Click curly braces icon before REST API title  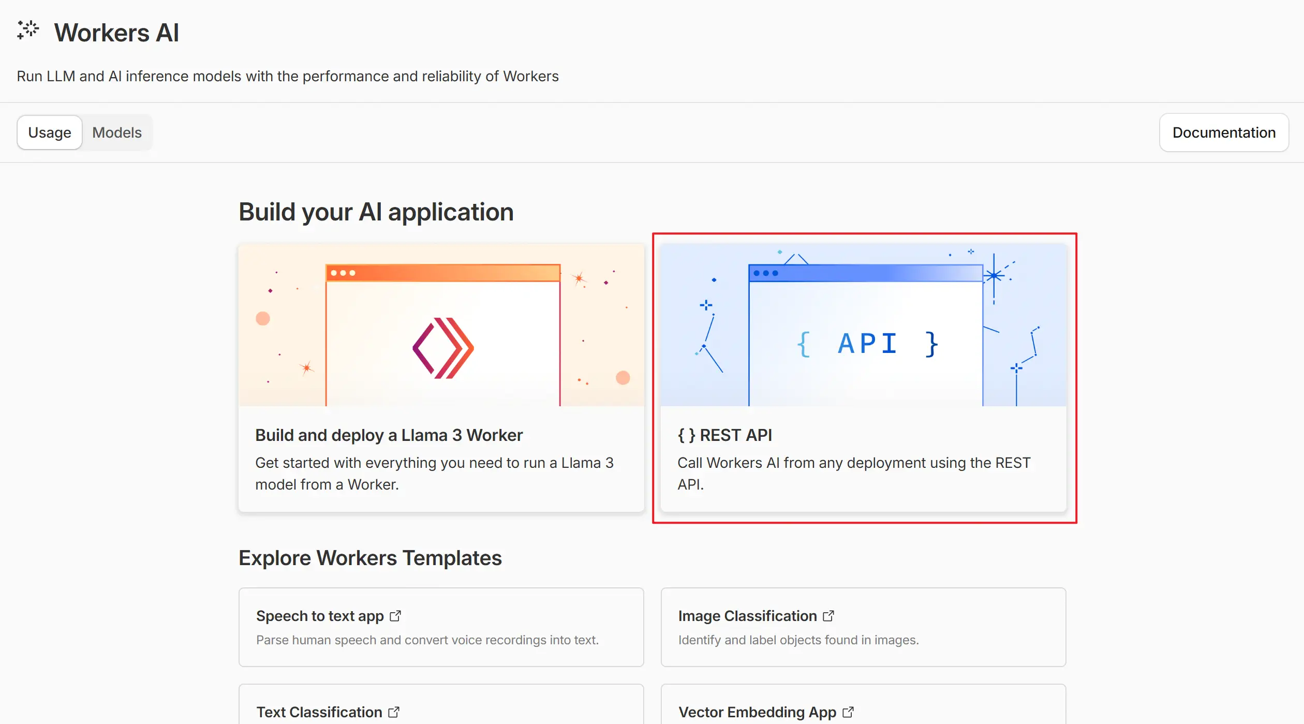pos(686,435)
